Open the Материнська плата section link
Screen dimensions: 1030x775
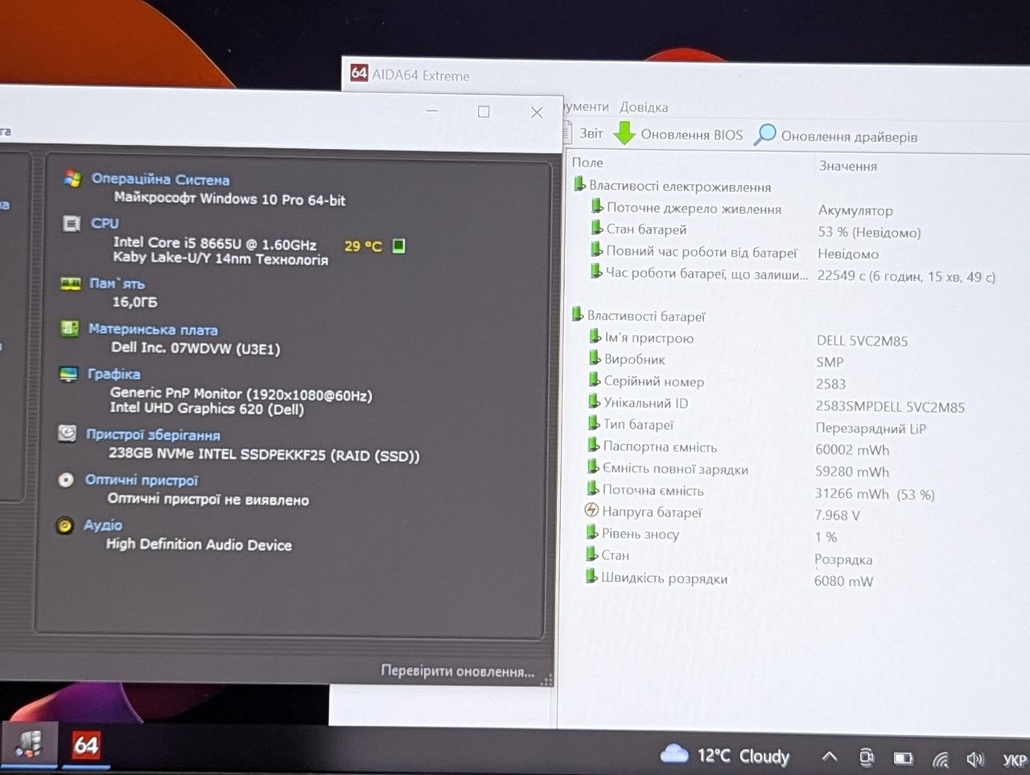click(153, 329)
